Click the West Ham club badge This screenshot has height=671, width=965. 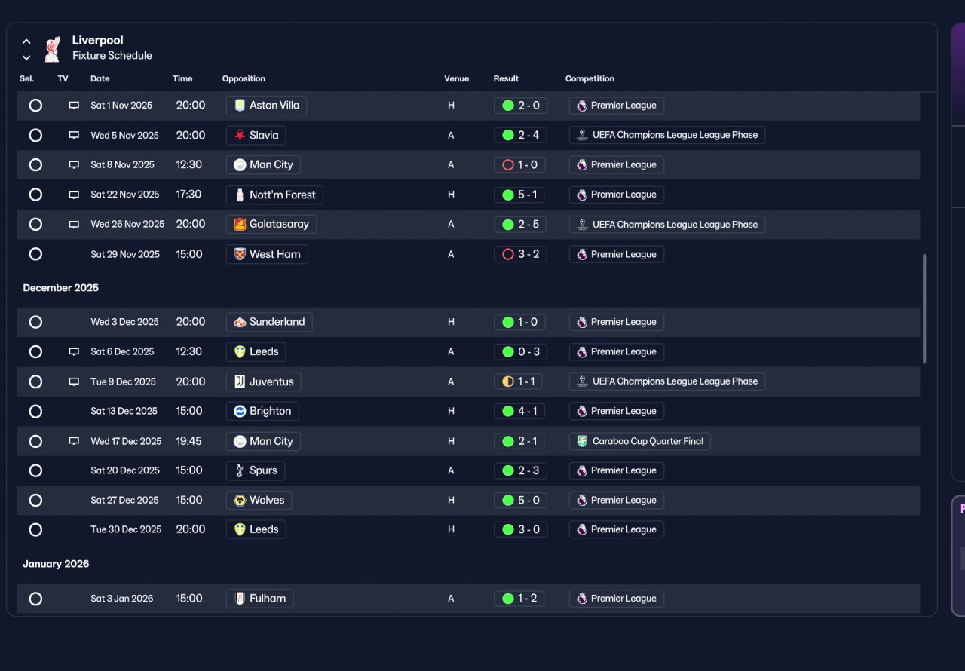click(x=240, y=254)
